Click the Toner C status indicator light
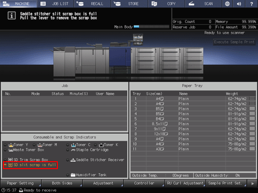This screenshot has height=193, width=258. (67, 145)
